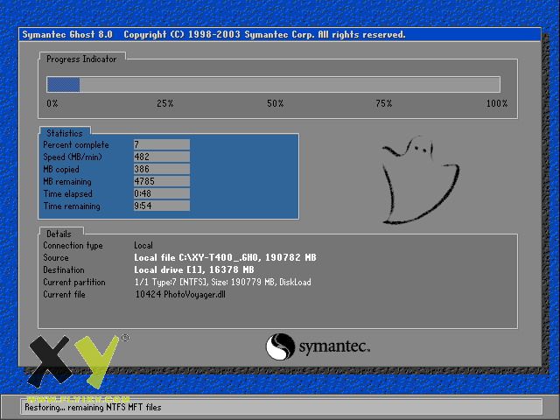The image size is (560, 420).
Task: Click the Speed (MB/min) label
Action: coord(73,157)
